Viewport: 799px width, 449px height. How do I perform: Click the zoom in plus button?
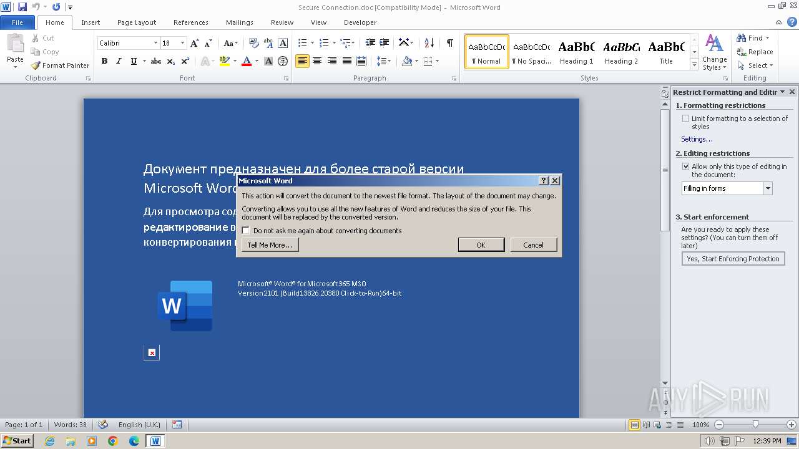coord(792,425)
